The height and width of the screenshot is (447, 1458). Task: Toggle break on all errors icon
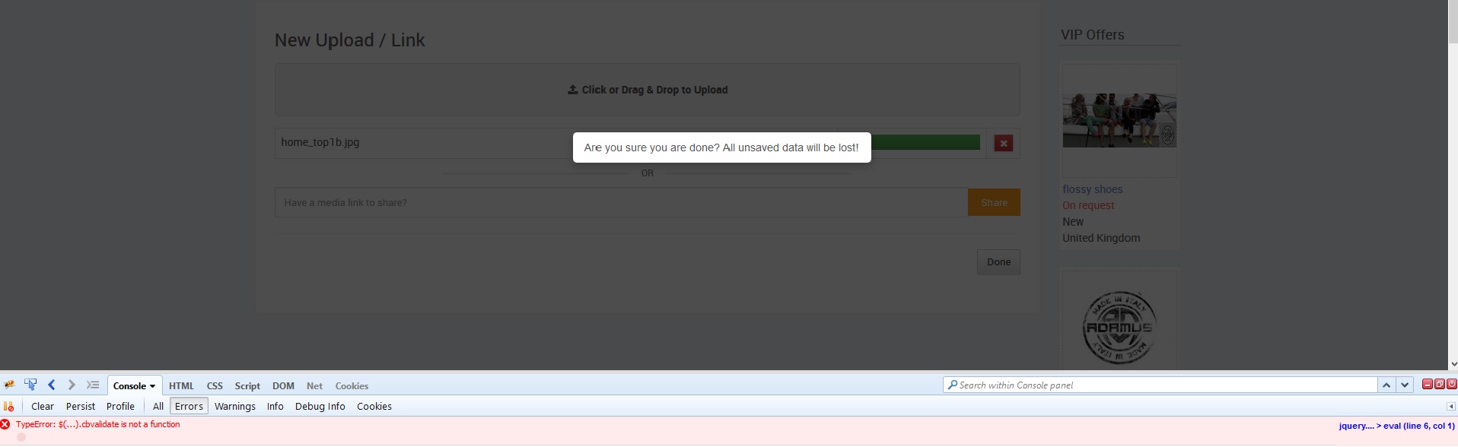pyautogui.click(x=9, y=406)
